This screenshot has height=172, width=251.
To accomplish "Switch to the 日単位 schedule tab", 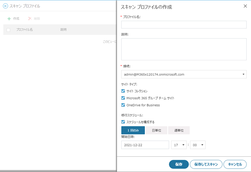I will tap(157, 130).
